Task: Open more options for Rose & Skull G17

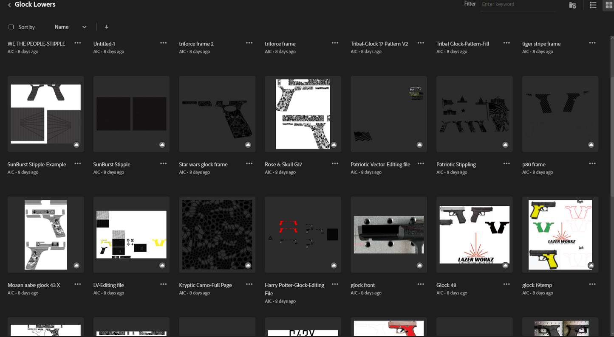Action: click(335, 163)
